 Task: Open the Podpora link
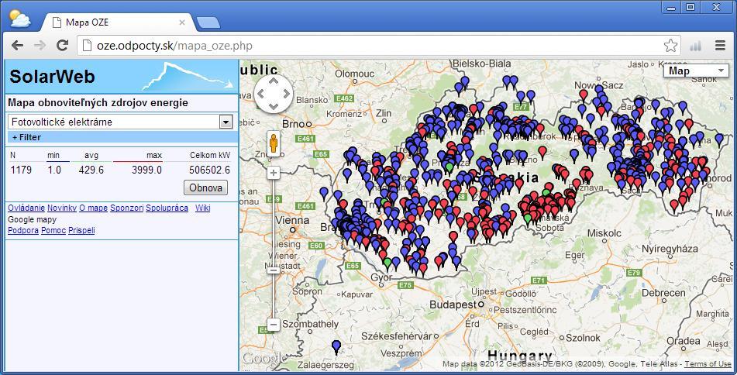(x=23, y=230)
